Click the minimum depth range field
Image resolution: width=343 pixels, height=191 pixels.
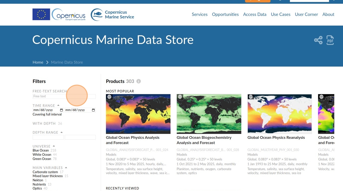click(48, 137)
